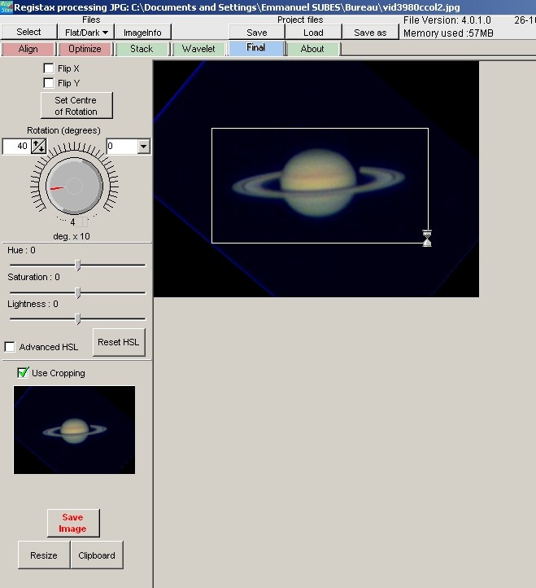Open the Wavelet tab

pos(198,49)
